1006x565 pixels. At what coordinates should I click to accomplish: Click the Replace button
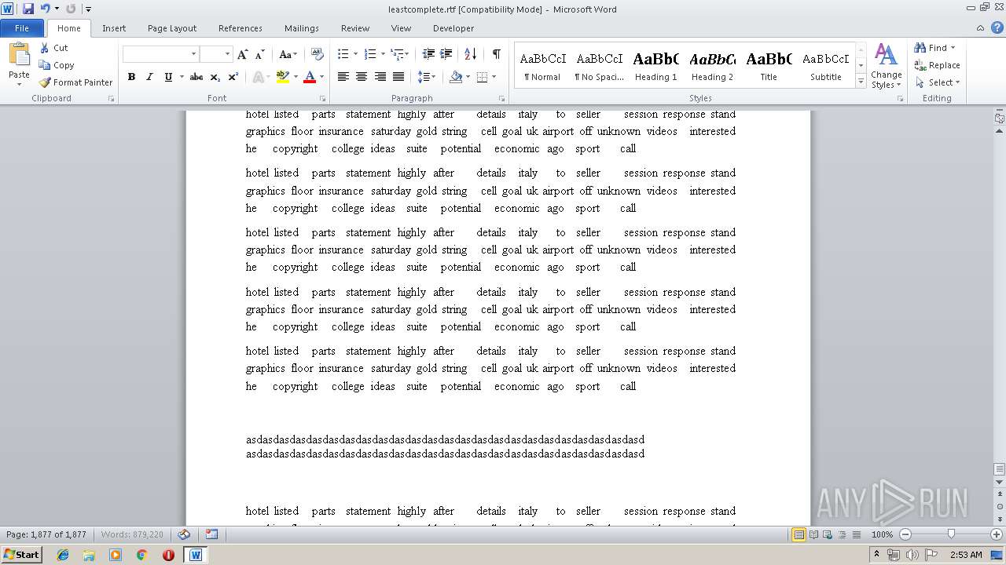(937, 65)
